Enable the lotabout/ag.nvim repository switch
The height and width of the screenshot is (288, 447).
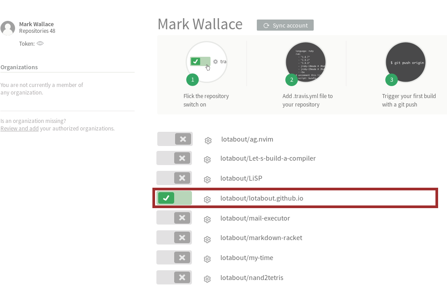coord(175,139)
